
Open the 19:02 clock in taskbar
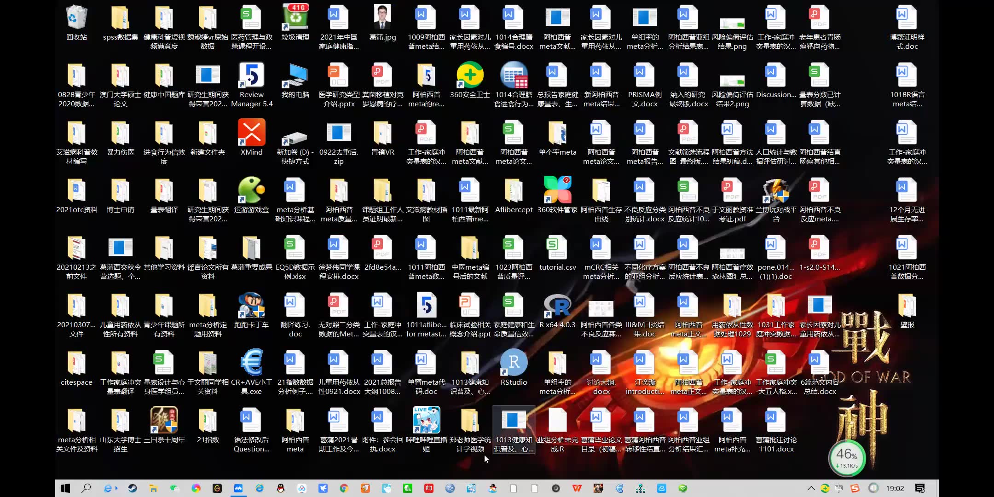pos(895,488)
